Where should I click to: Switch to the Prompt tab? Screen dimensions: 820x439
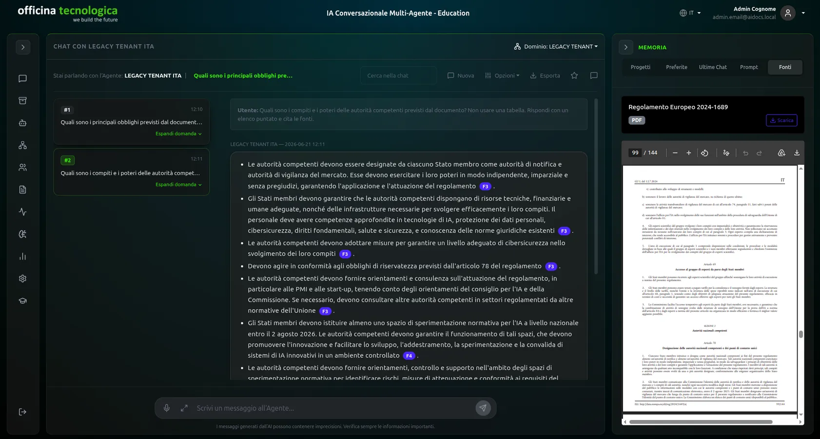tap(749, 67)
